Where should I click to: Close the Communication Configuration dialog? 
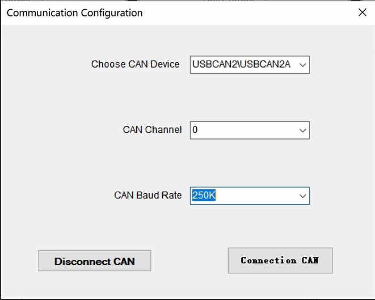[363, 12]
